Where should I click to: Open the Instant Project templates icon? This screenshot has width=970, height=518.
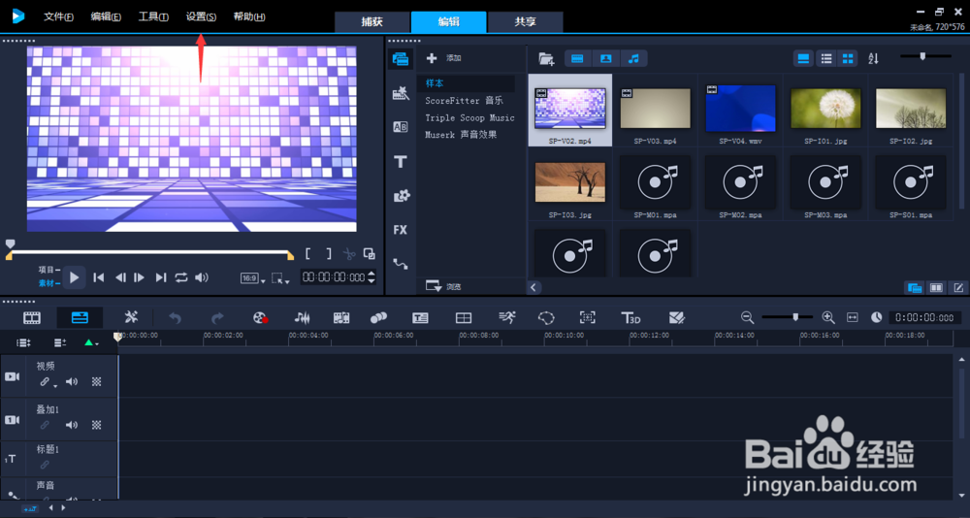[x=401, y=93]
